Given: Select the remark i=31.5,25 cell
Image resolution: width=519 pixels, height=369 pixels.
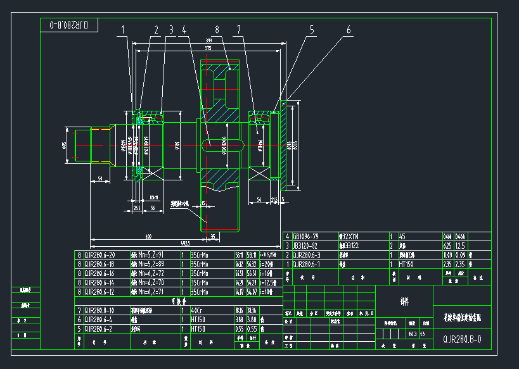Looking at the screenshot, I should [x=268, y=254].
